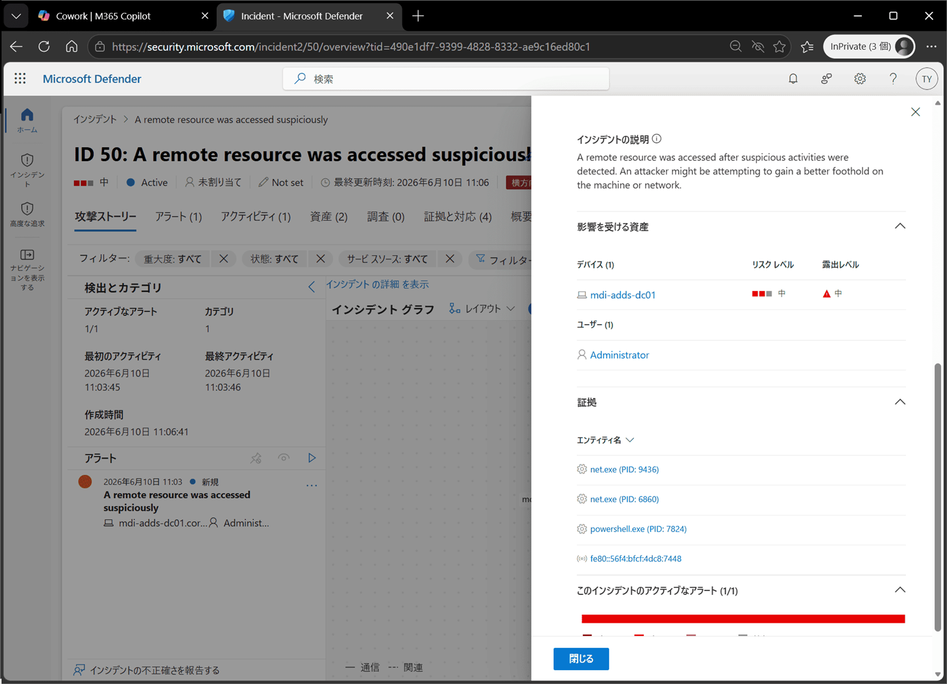Open evidence net.exe (PID: 9436)
Image resolution: width=947 pixels, height=684 pixels.
coord(624,469)
